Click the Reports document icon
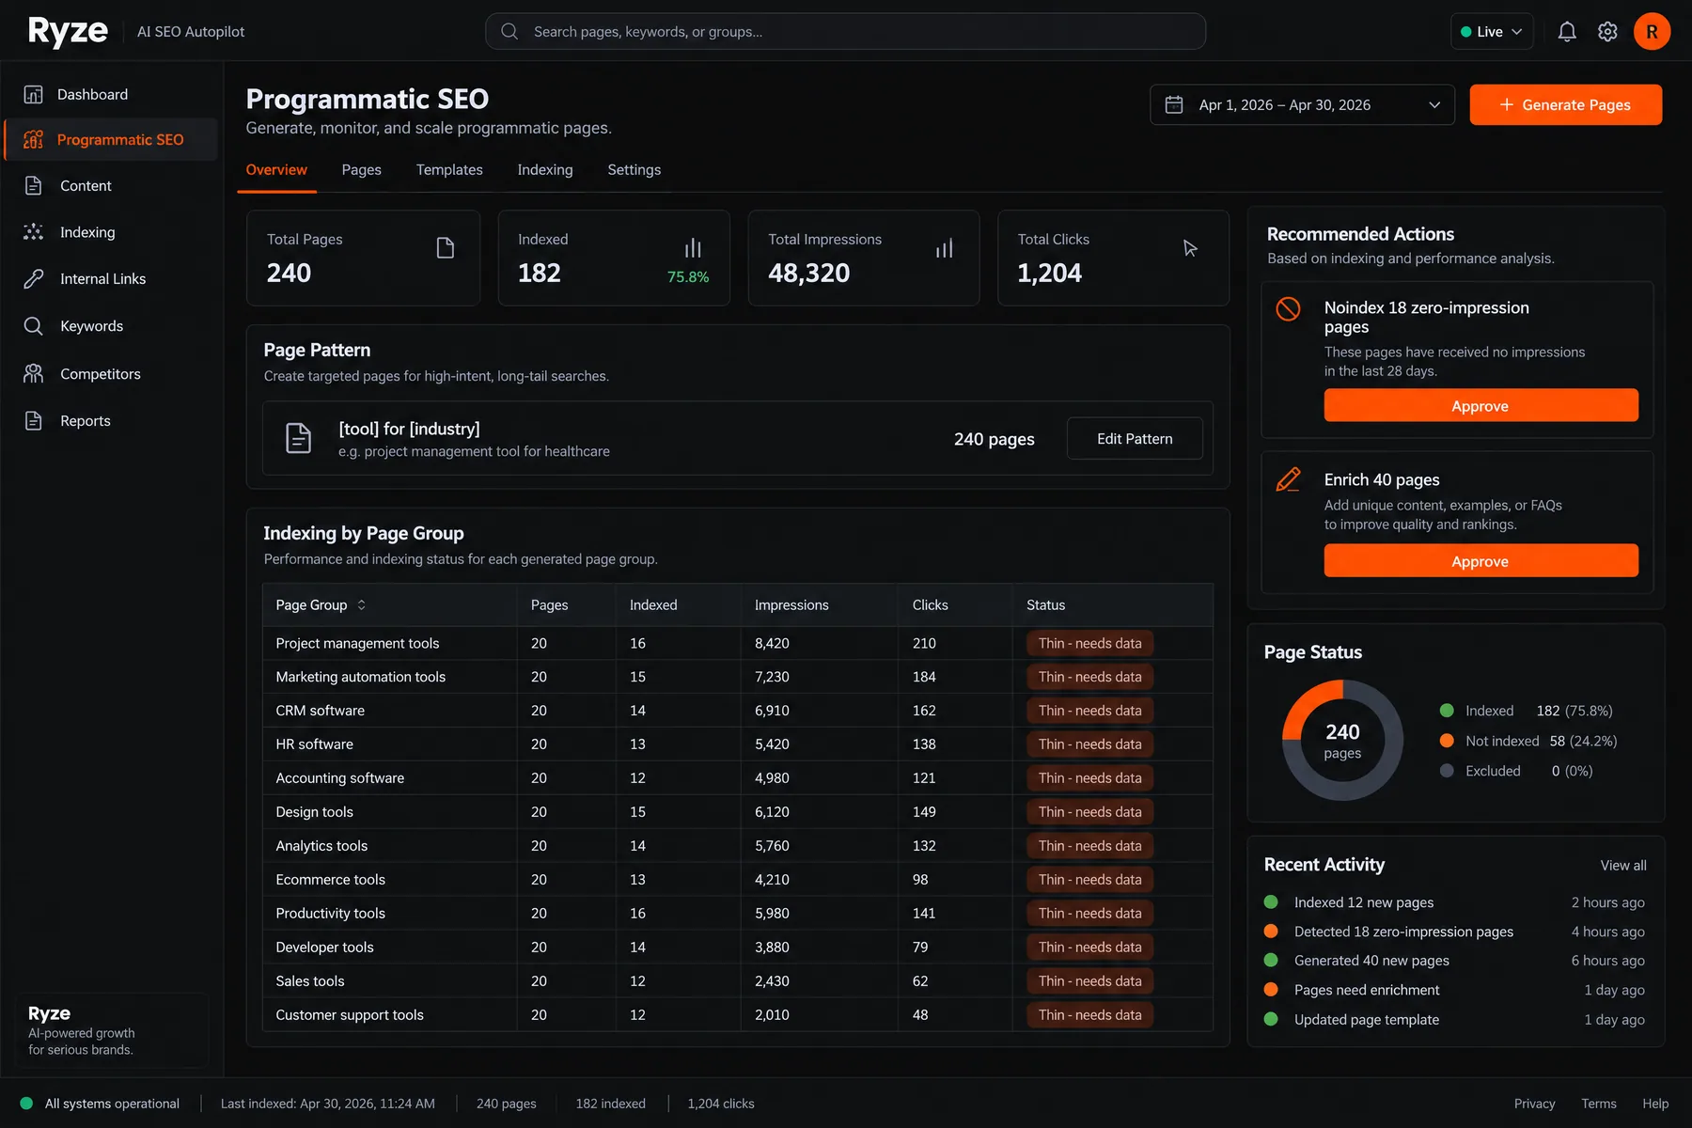Image resolution: width=1692 pixels, height=1128 pixels. 34,421
